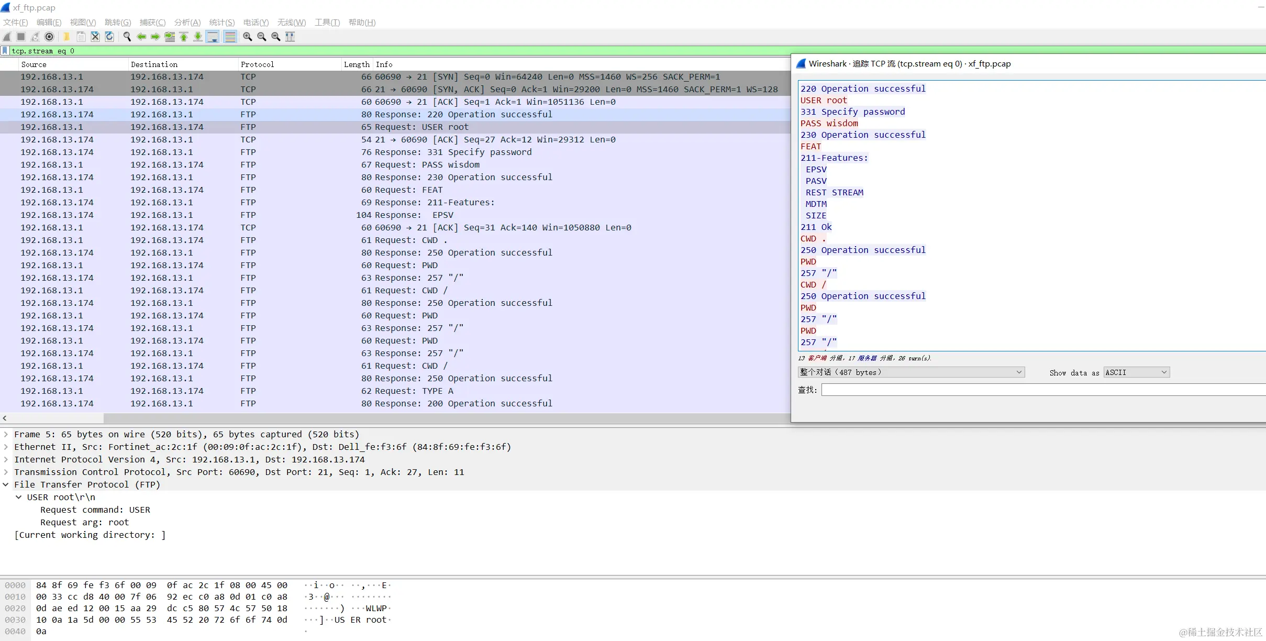The height and width of the screenshot is (641, 1266).
Task: Sort by the Protocol column header
Action: [290, 64]
